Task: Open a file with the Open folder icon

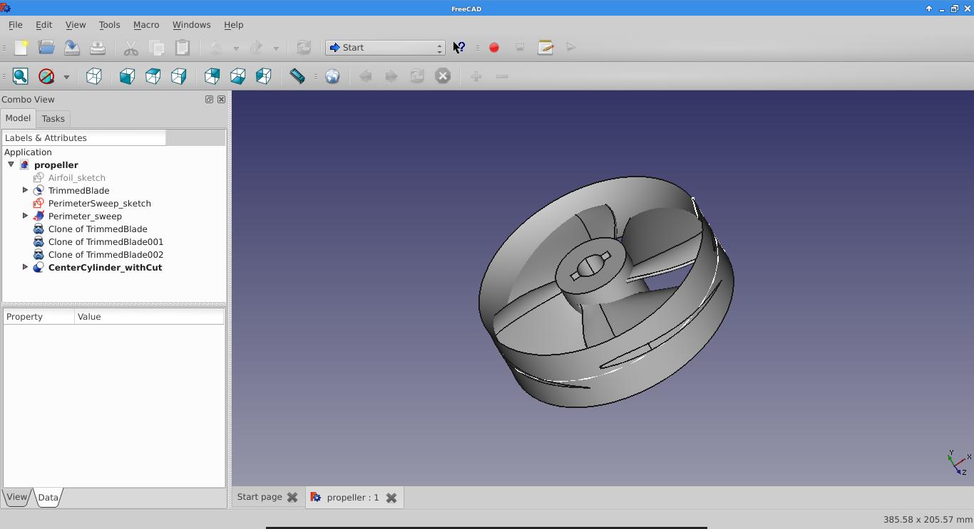Action: (x=46, y=48)
